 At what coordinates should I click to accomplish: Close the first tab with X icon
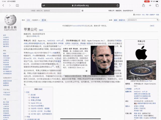[x=83, y=10]
